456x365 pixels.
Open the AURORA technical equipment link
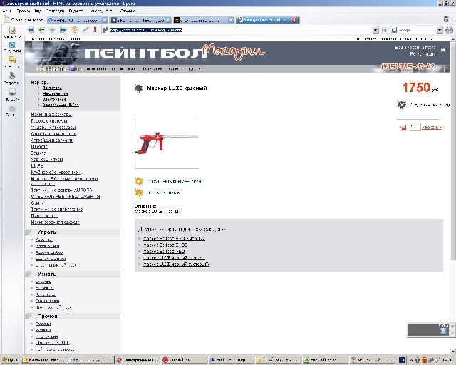pyautogui.click(x=62, y=190)
